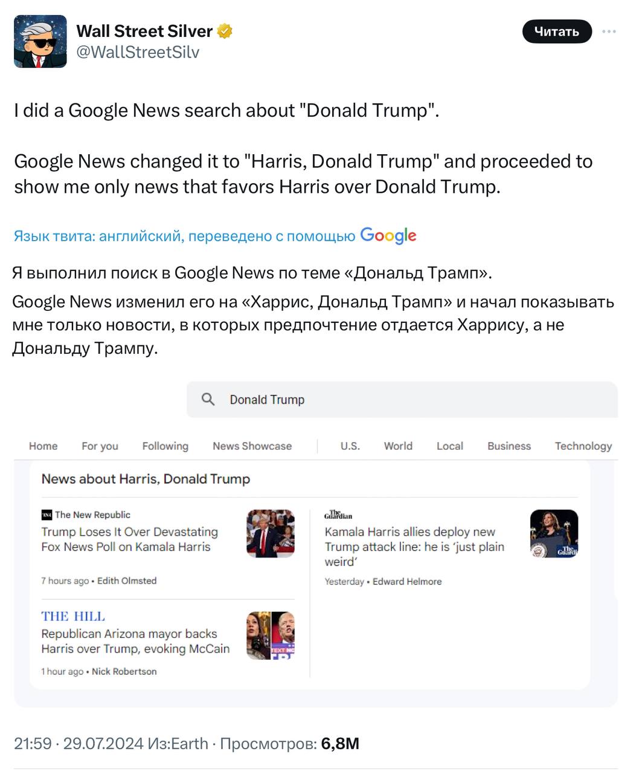
Task: Click The Guardian source logo
Action: (338, 515)
